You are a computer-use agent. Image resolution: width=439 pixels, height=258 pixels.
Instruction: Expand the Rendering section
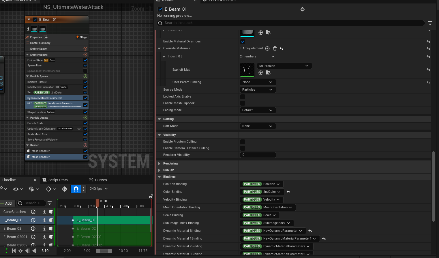pyautogui.click(x=159, y=164)
